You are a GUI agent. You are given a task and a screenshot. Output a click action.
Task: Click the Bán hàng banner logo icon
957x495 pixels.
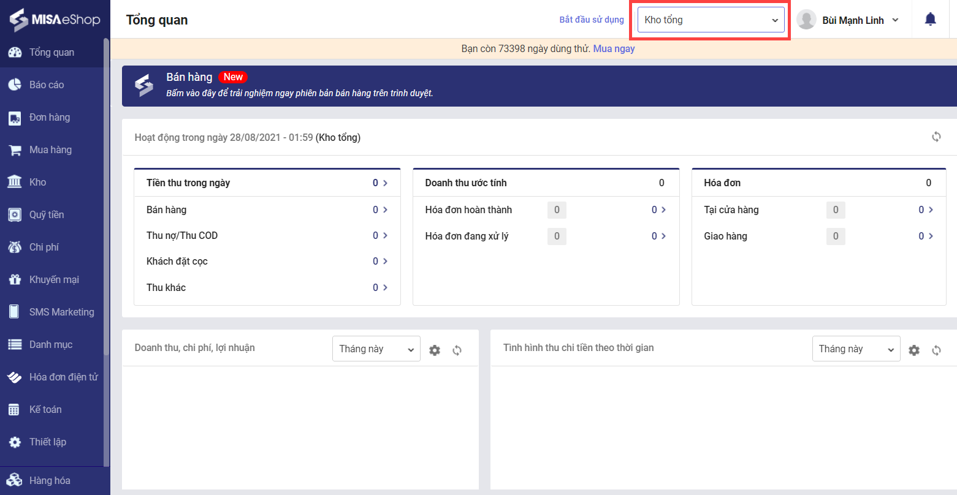[144, 86]
